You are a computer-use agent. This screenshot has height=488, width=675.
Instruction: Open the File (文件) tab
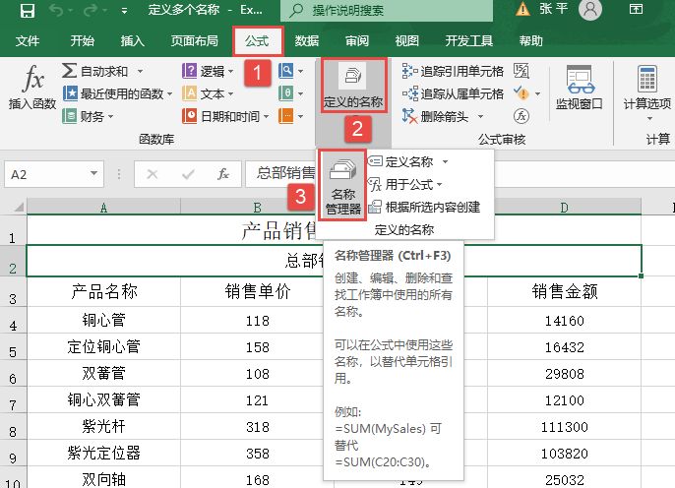click(28, 41)
